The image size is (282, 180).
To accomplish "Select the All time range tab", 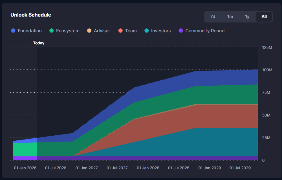I will [264, 17].
